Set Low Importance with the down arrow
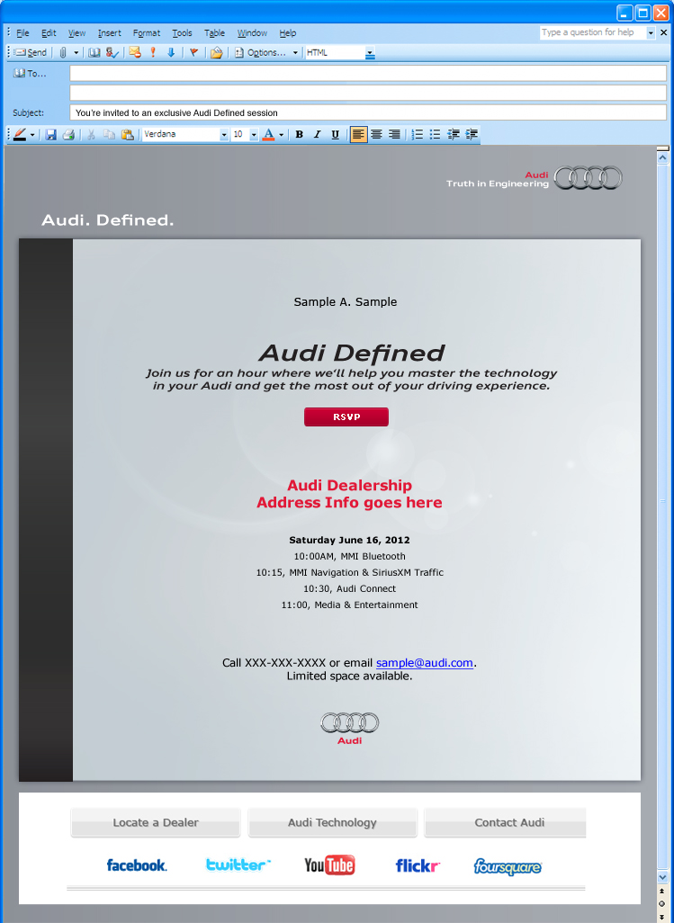 pyautogui.click(x=171, y=52)
